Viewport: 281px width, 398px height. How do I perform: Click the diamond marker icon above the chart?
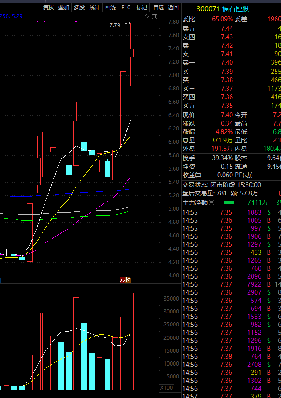146,17
